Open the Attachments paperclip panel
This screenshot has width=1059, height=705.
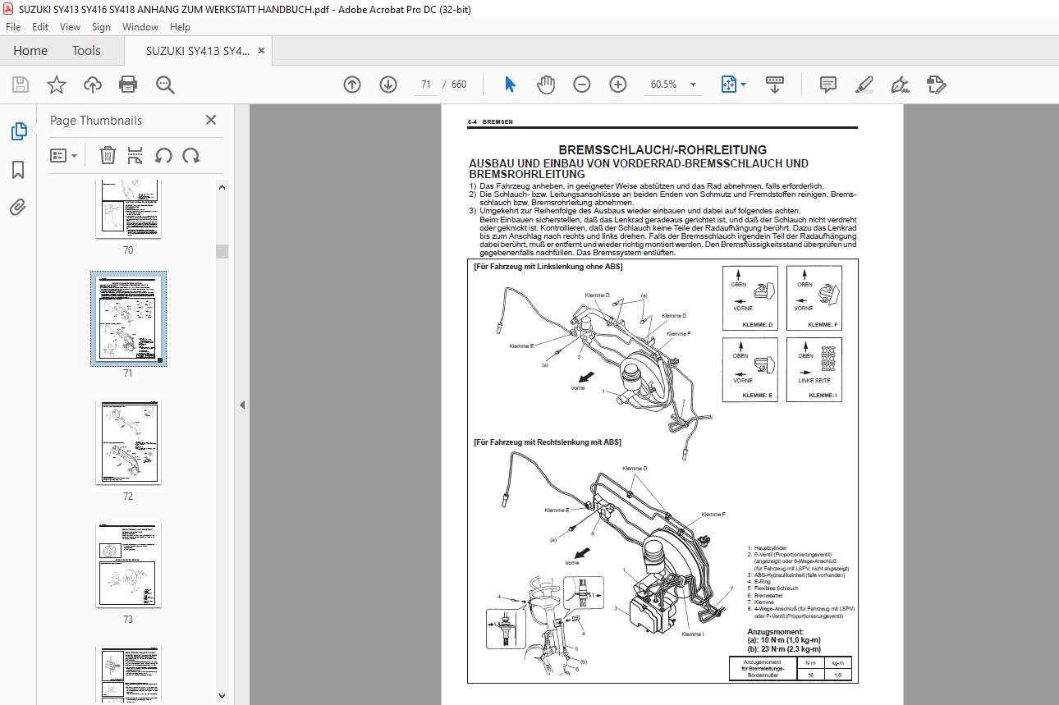[x=18, y=207]
